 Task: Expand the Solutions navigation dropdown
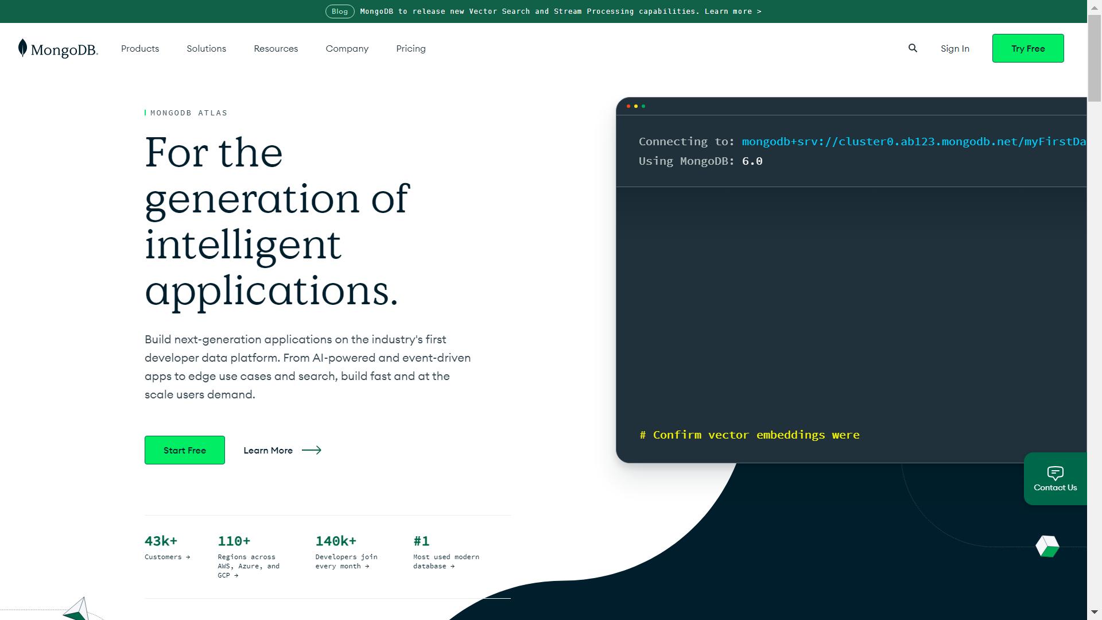coord(206,48)
